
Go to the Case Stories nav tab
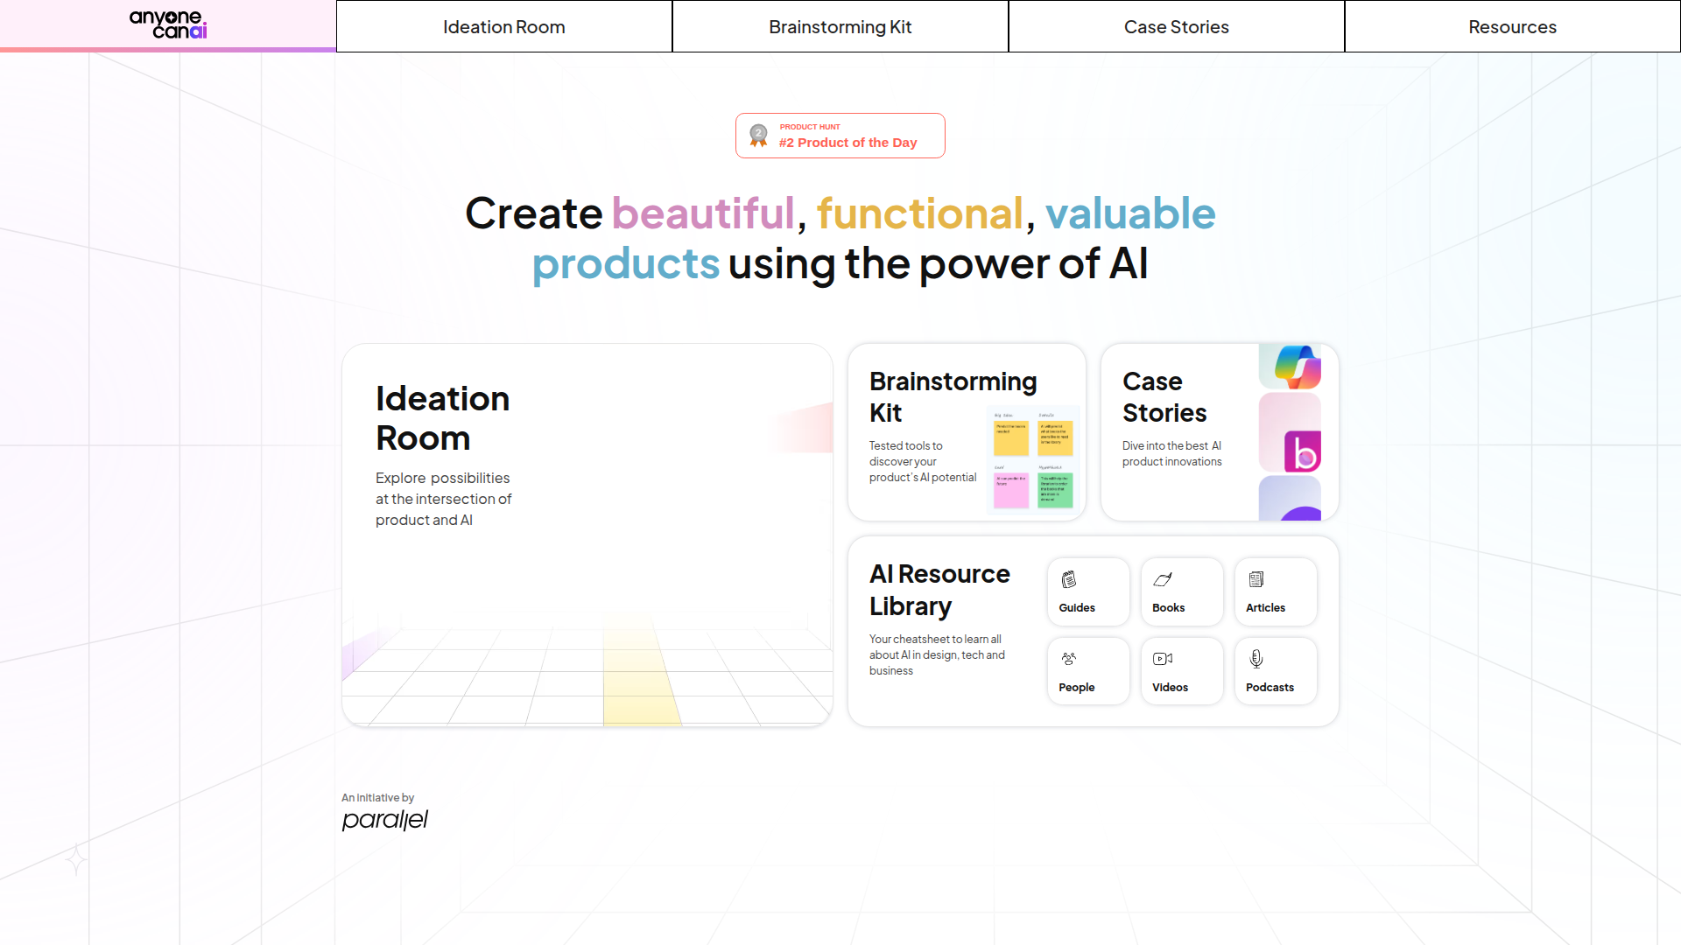[x=1176, y=27]
